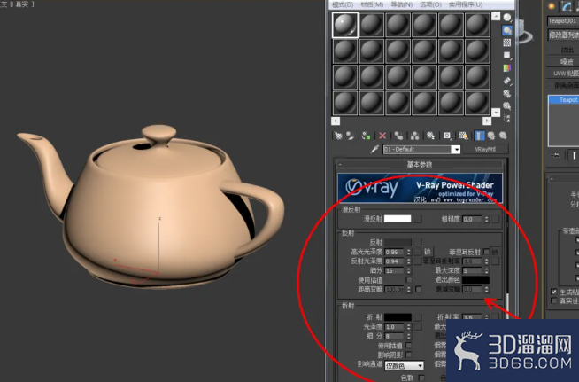Click the VRayMtl material type button

[485, 150]
